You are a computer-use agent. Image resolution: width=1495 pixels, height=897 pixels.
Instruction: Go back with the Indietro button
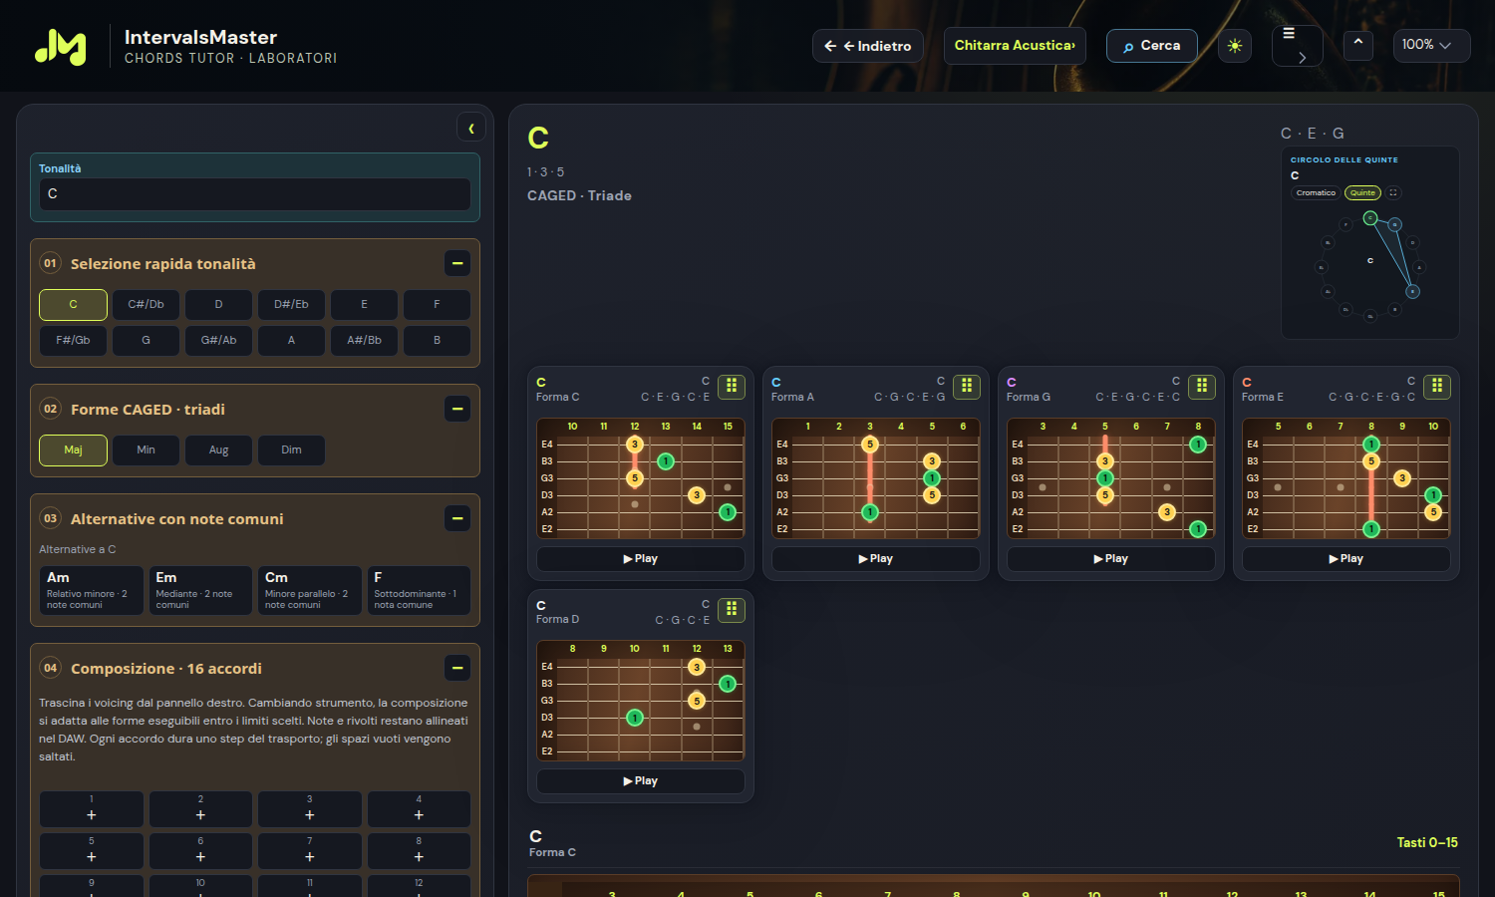click(x=868, y=46)
